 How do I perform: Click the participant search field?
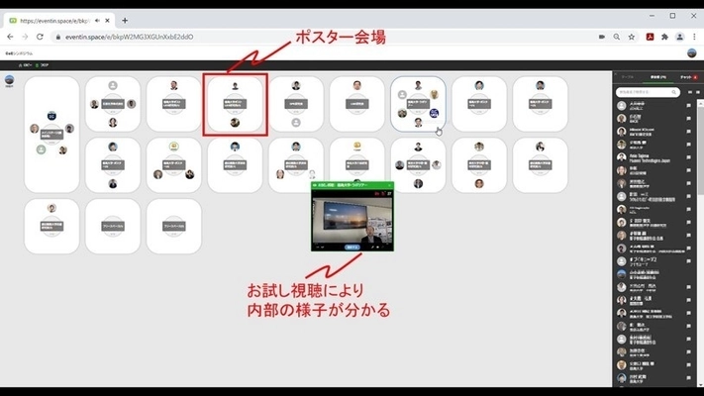(x=648, y=92)
